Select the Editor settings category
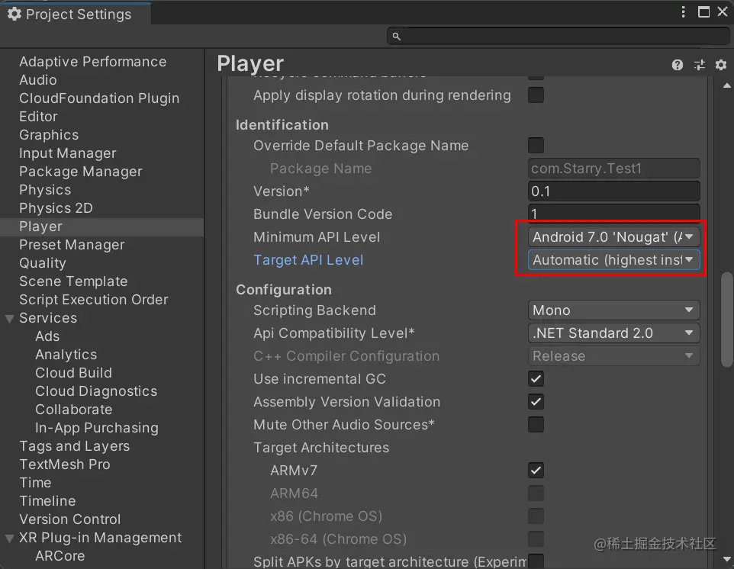 (38, 117)
